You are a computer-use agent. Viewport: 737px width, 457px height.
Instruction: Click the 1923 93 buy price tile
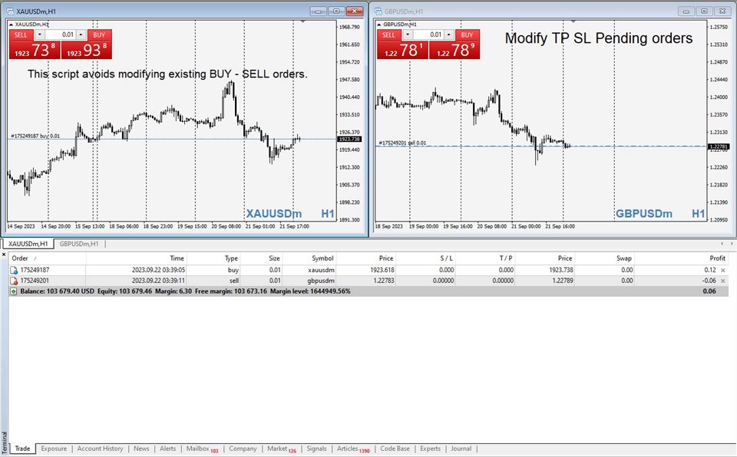[87, 50]
